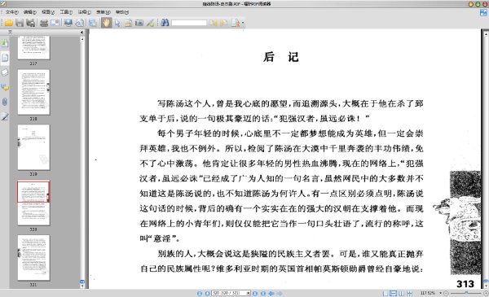This screenshot has height=297, width=489.
Task: Open the 文件 (File) menu
Action: 12,12
